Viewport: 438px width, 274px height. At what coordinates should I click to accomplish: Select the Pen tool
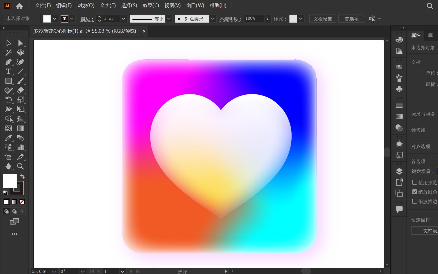click(x=8, y=62)
